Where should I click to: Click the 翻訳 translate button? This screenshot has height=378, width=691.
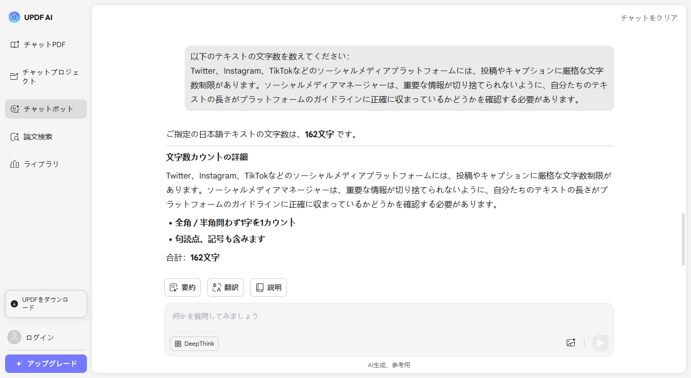click(226, 287)
